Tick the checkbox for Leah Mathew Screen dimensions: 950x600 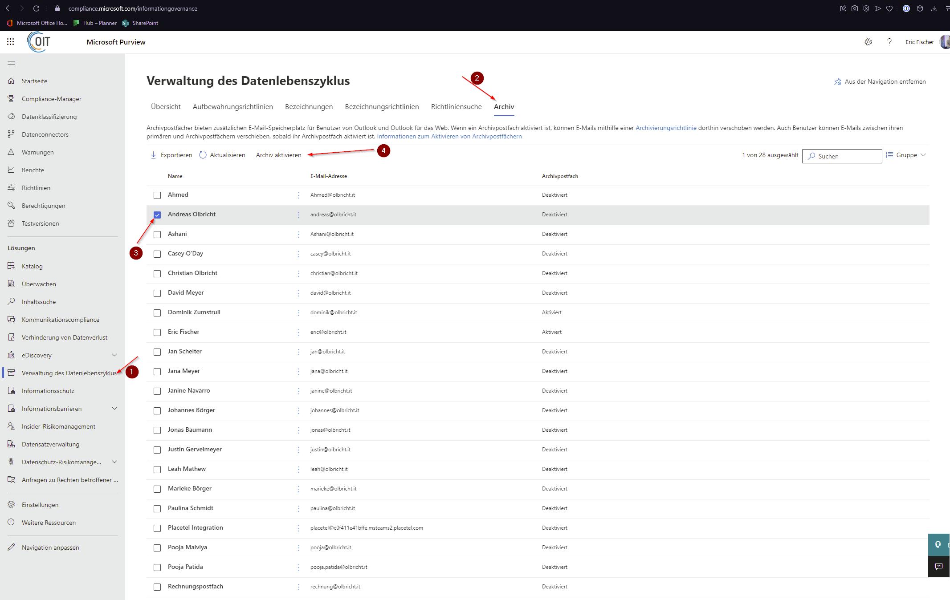(x=157, y=470)
